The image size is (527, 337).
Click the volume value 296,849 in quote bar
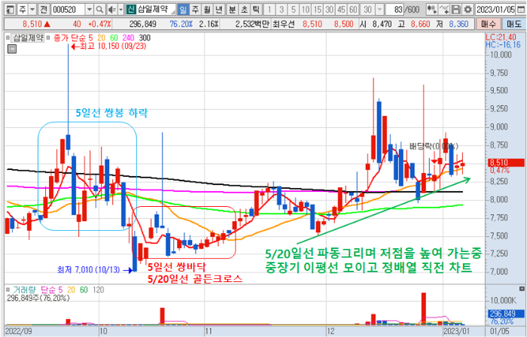143,24
